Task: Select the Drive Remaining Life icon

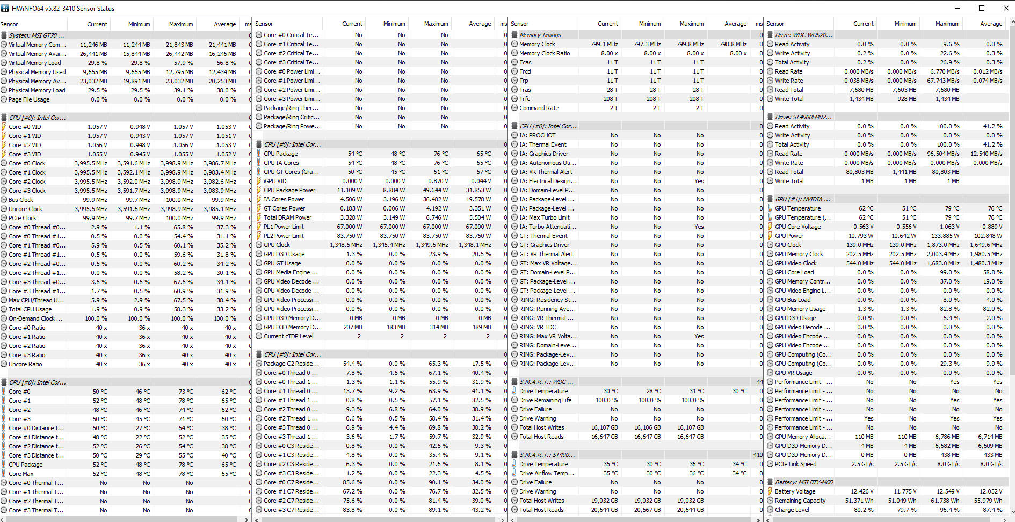Action: tap(514, 400)
